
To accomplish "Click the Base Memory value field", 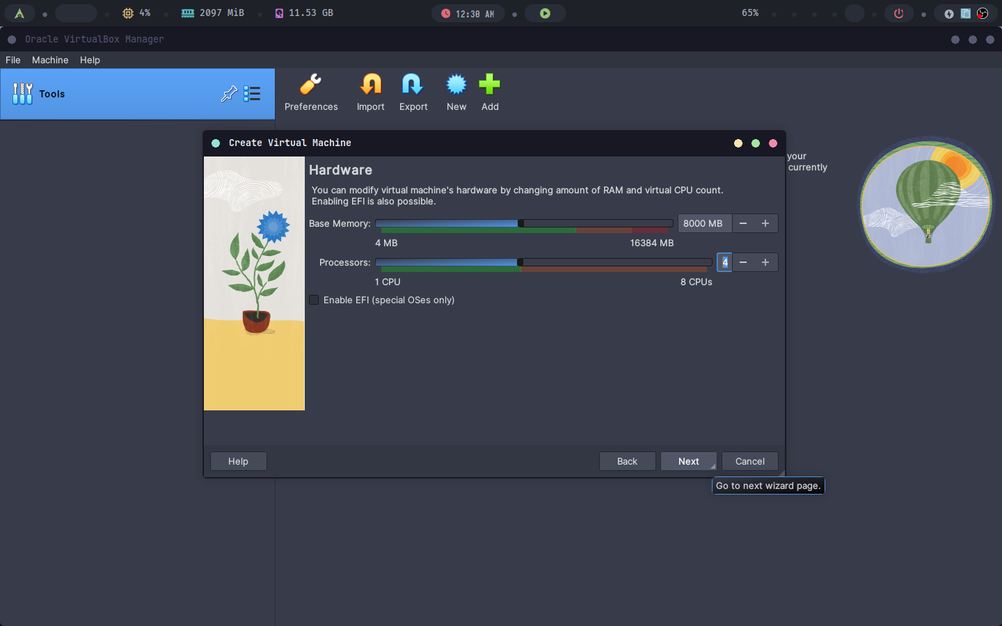I will pos(703,223).
